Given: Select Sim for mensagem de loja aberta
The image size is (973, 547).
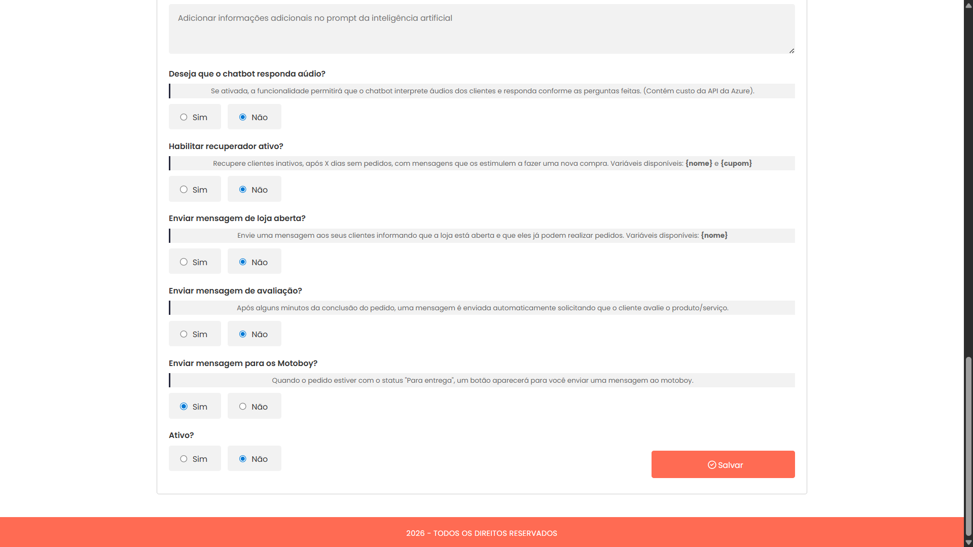Looking at the screenshot, I should [184, 262].
